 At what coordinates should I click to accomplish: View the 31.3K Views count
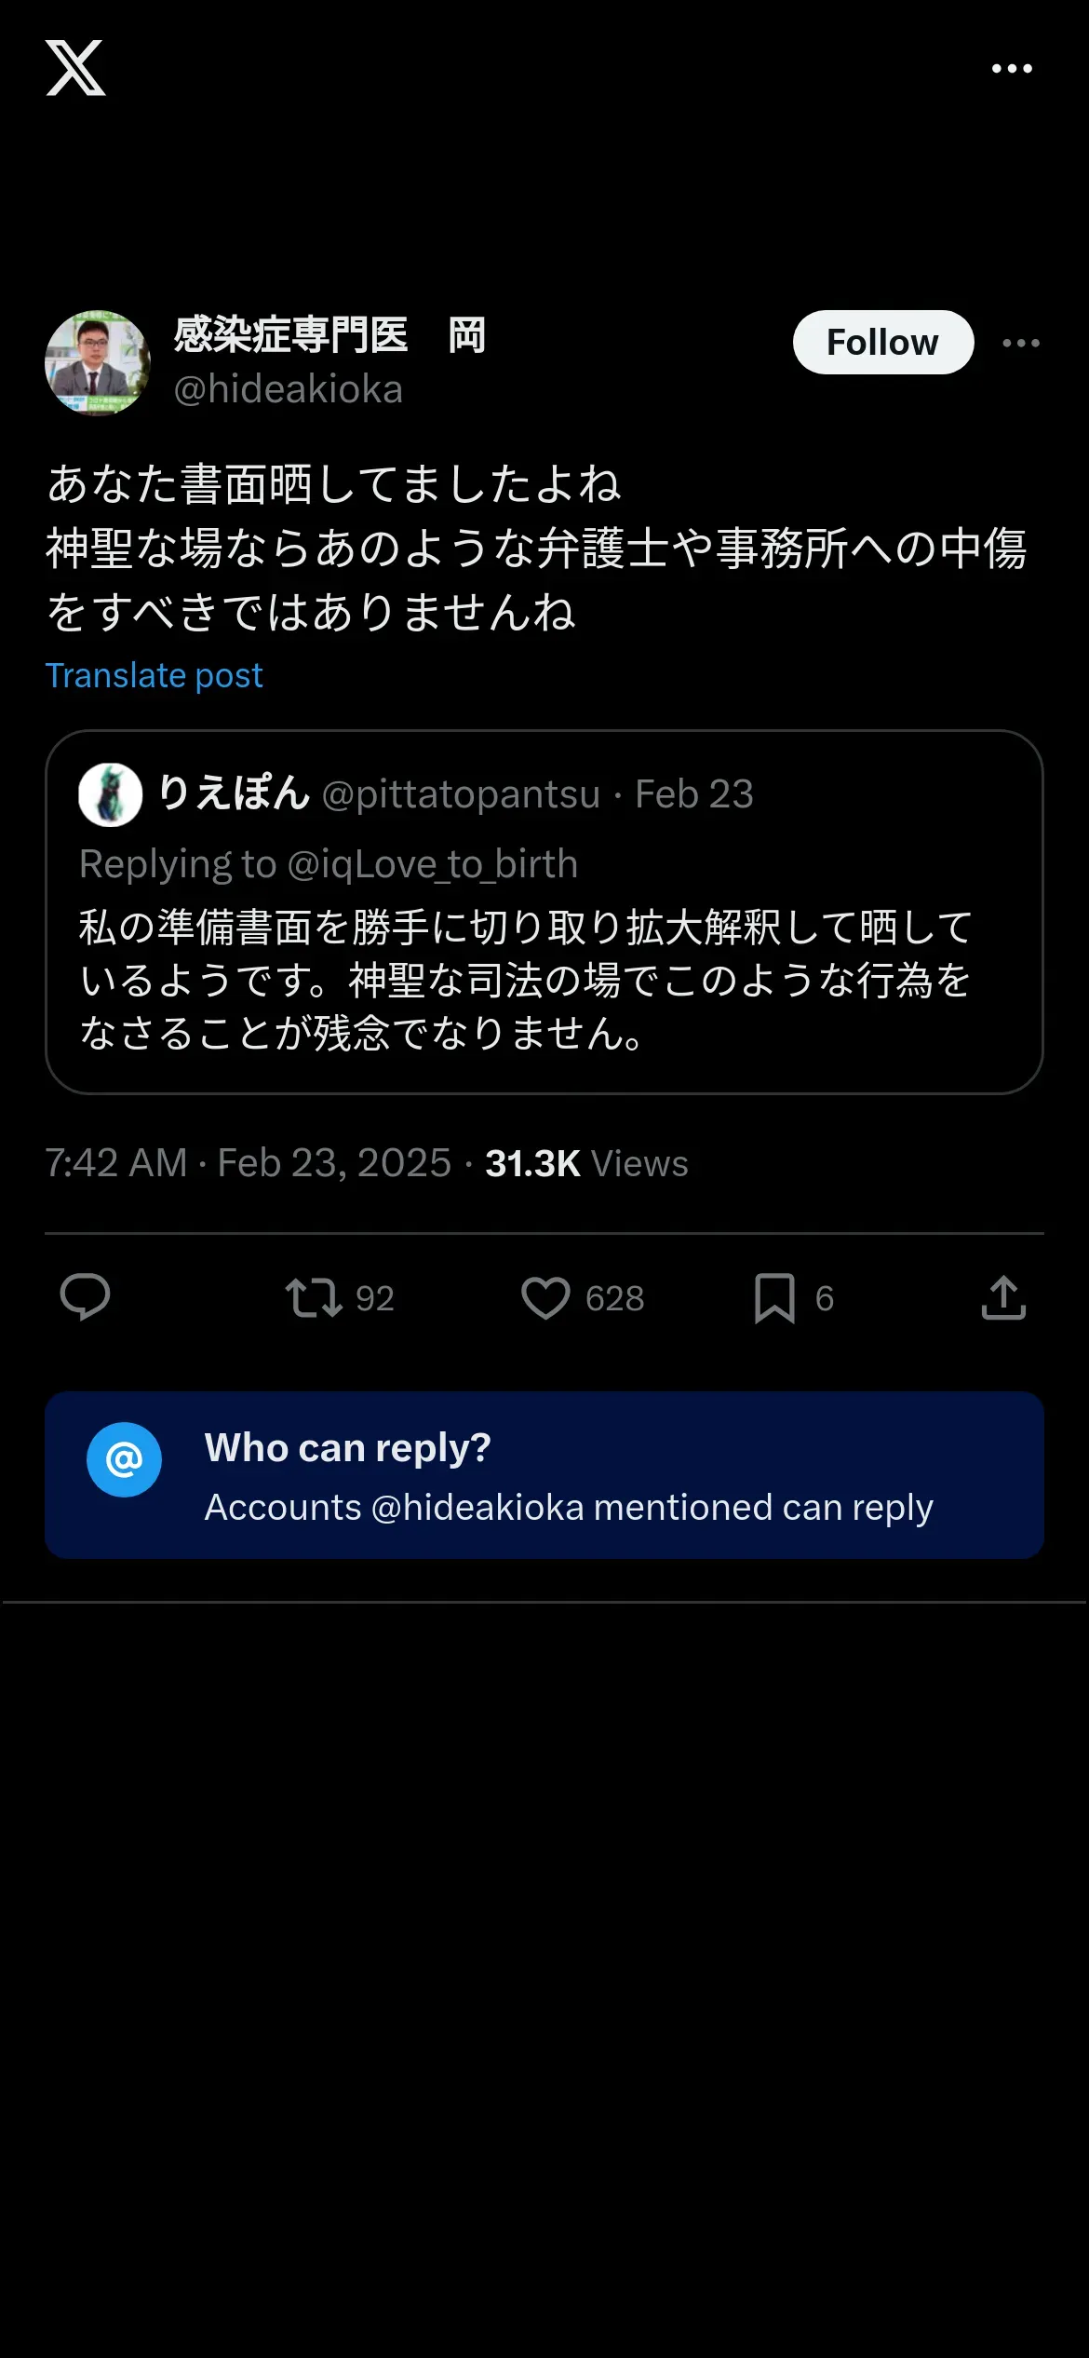586,1163
